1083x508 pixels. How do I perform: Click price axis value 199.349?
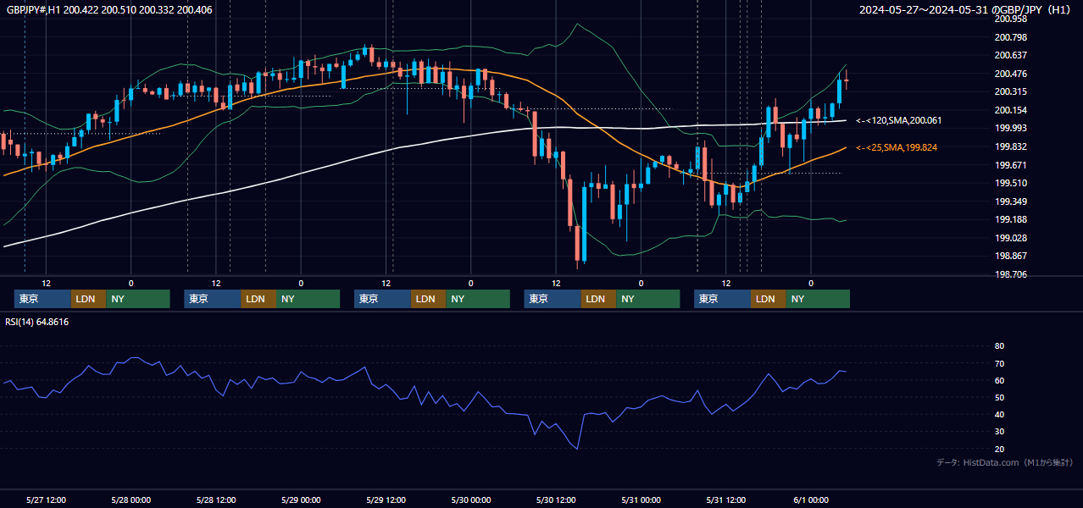1011,202
